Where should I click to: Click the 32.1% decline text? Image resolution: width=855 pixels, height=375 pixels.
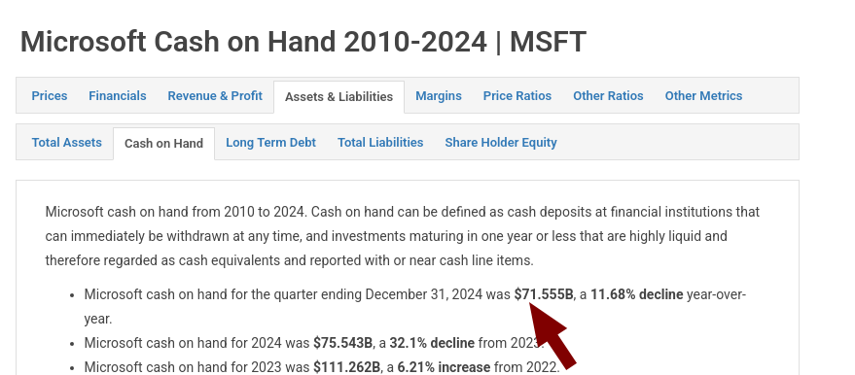click(x=431, y=343)
